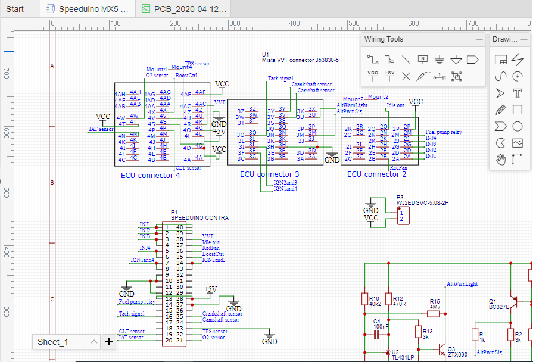Select the No Connect flag tool
This screenshot has width=533, height=362.
tap(406, 76)
